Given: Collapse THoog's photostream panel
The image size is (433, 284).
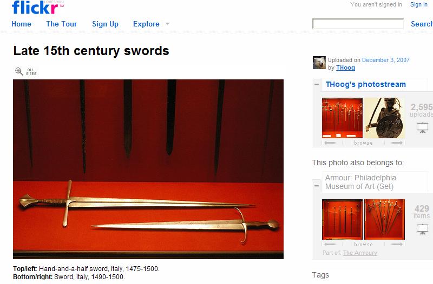Looking at the screenshot, I should click(317, 84).
